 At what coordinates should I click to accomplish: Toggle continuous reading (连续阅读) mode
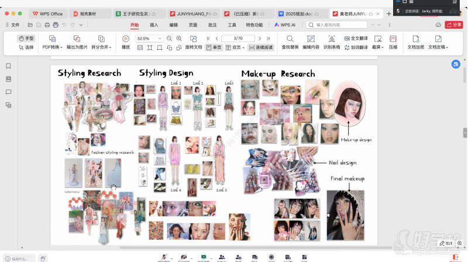coord(260,47)
